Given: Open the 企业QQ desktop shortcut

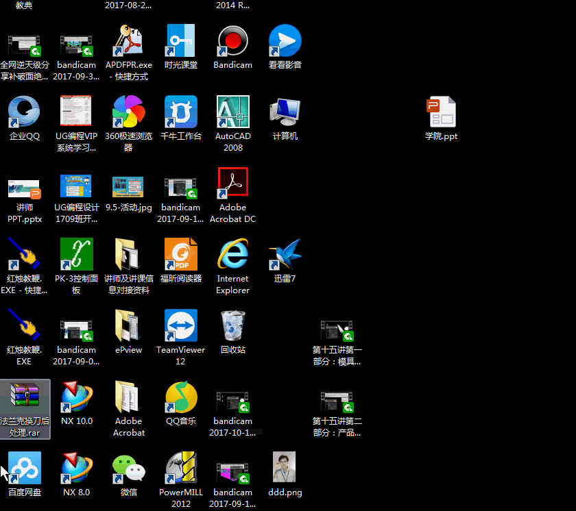Looking at the screenshot, I should (24, 118).
